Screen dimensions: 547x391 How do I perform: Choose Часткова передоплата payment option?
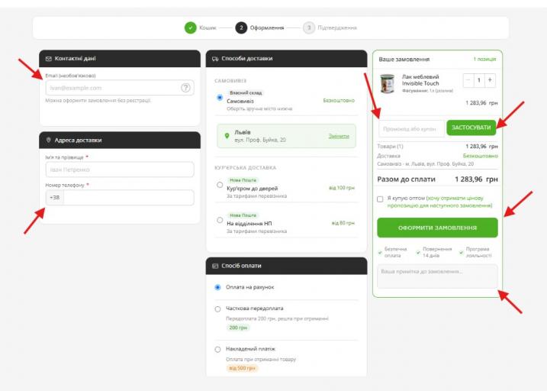(217, 309)
